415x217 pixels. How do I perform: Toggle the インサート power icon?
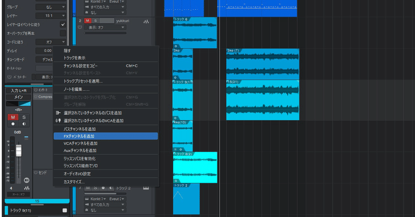[36, 90]
